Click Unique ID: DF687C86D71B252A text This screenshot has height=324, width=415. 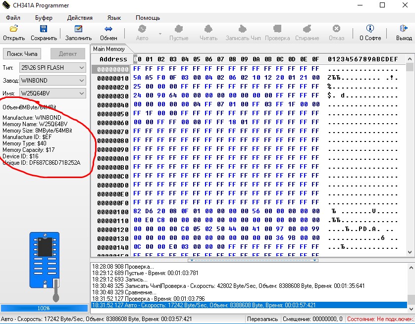pyautogui.click(x=42, y=163)
